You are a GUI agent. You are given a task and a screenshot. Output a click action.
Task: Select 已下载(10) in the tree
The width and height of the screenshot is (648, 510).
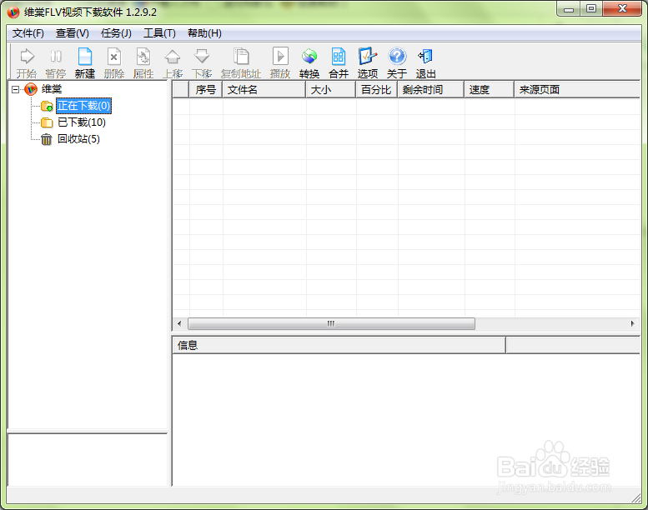coord(82,122)
